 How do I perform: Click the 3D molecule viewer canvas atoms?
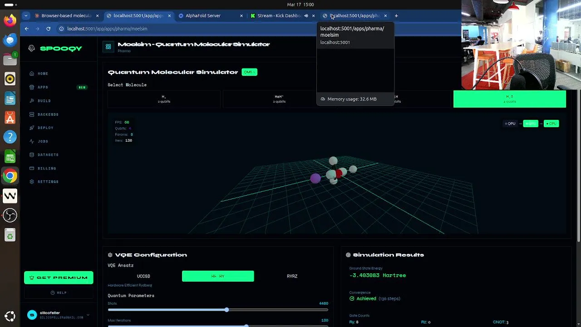point(335,172)
